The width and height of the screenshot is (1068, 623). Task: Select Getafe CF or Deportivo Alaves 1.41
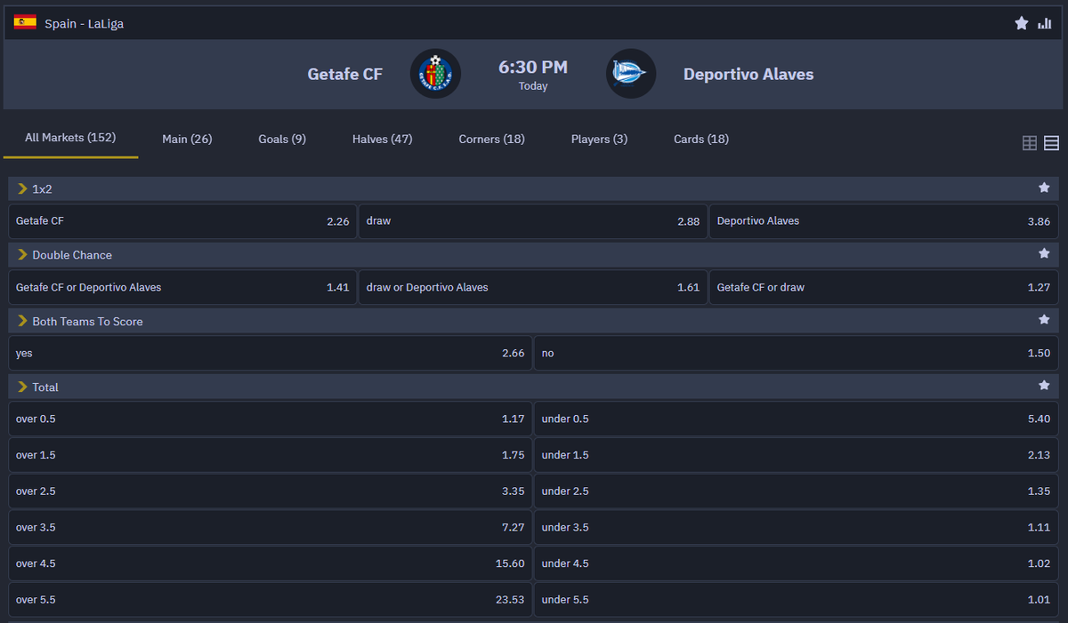[182, 287]
